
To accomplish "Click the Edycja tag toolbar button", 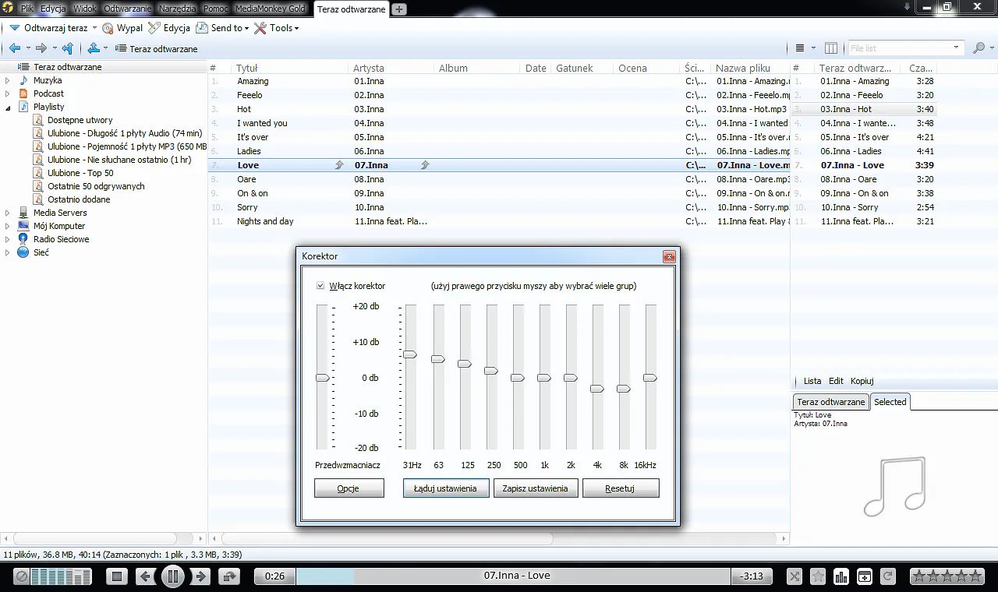I will [169, 28].
